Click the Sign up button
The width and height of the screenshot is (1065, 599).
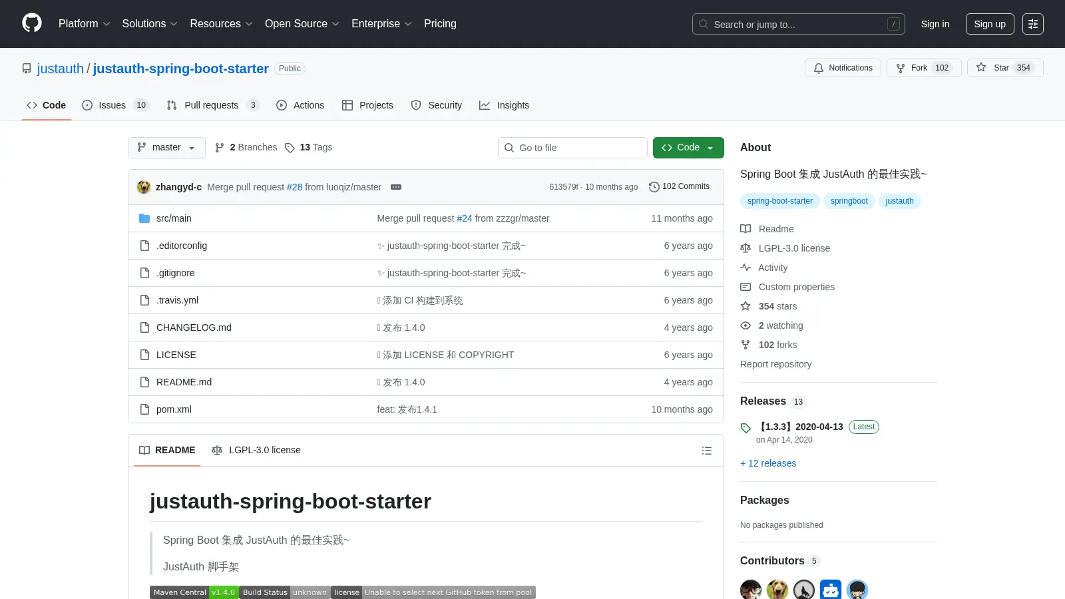click(990, 24)
